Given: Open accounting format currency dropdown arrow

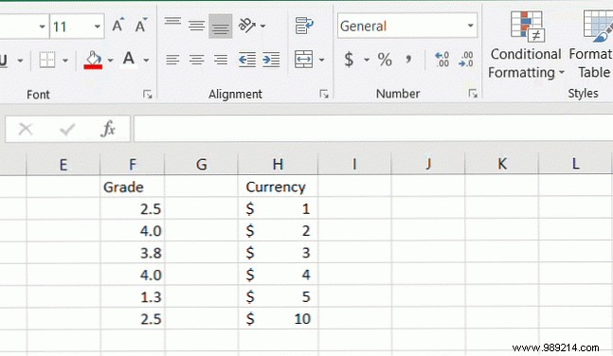Looking at the screenshot, I should 367,60.
